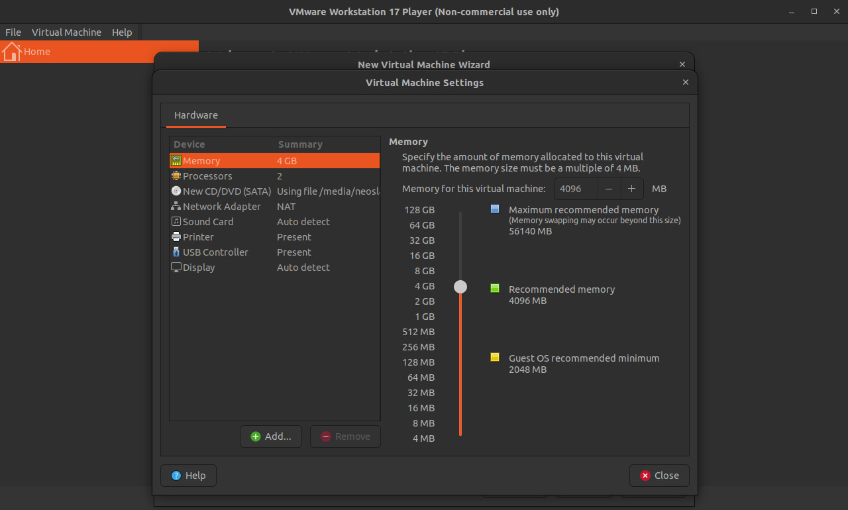
Task: Click the 512 MB scale label
Action: click(419, 332)
